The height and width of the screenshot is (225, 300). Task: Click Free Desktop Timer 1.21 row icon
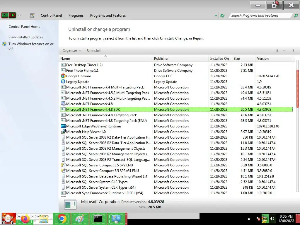pos(63,65)
